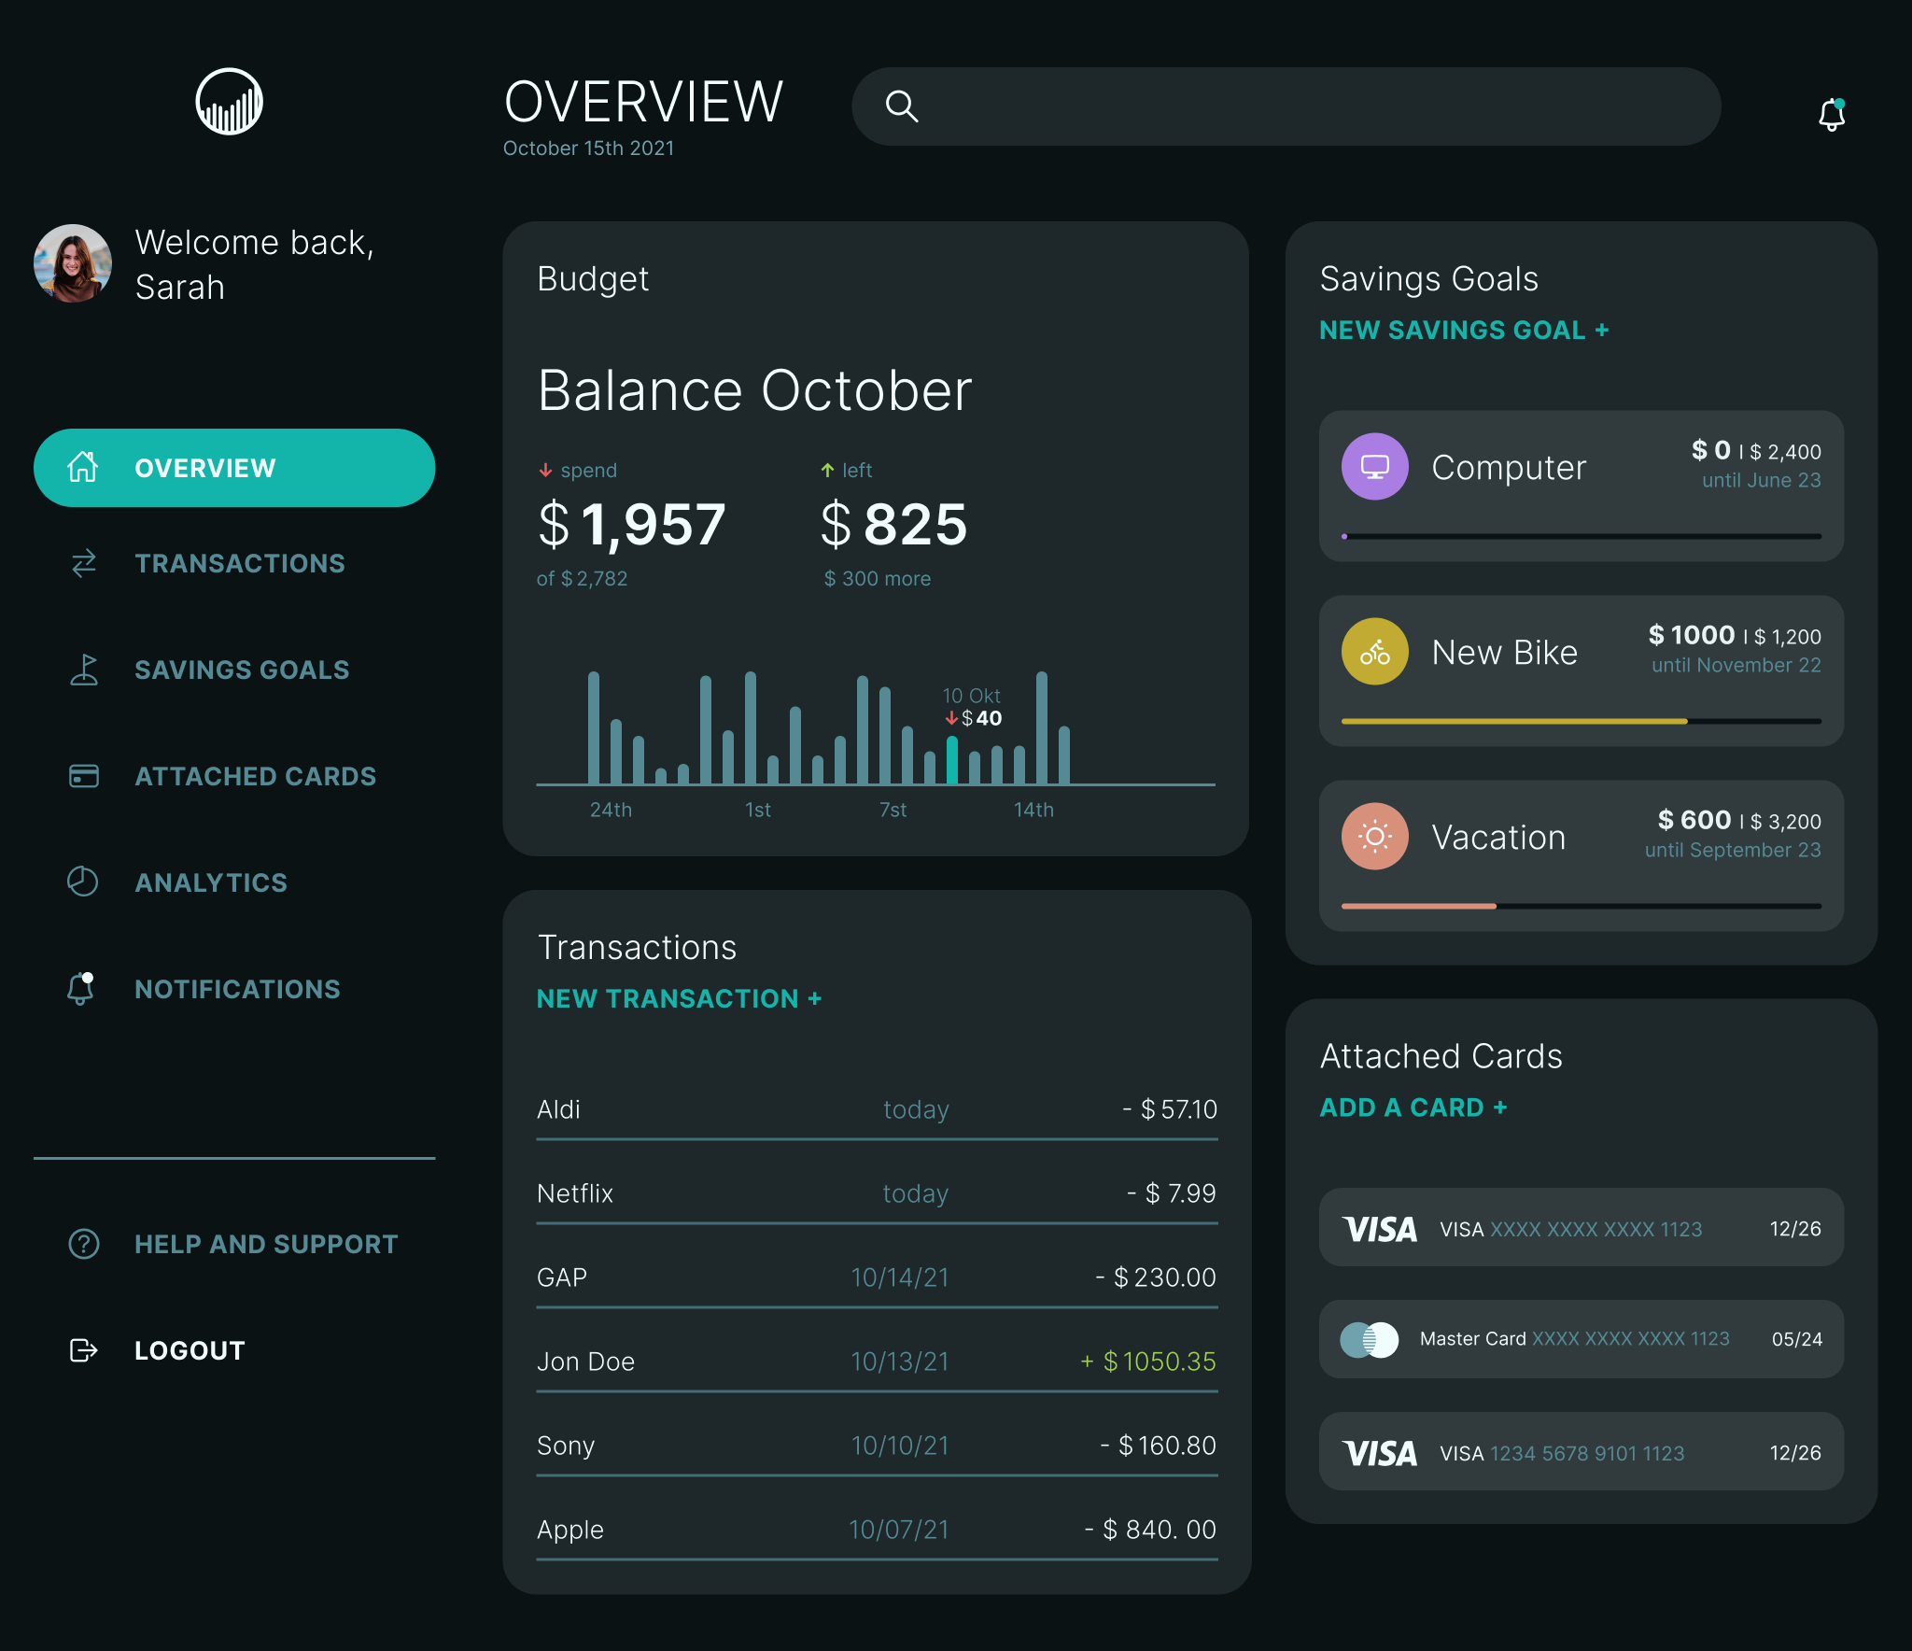1912x1651 pixels.
Task: Click the help question mark icon
Action: [83, 1244]
